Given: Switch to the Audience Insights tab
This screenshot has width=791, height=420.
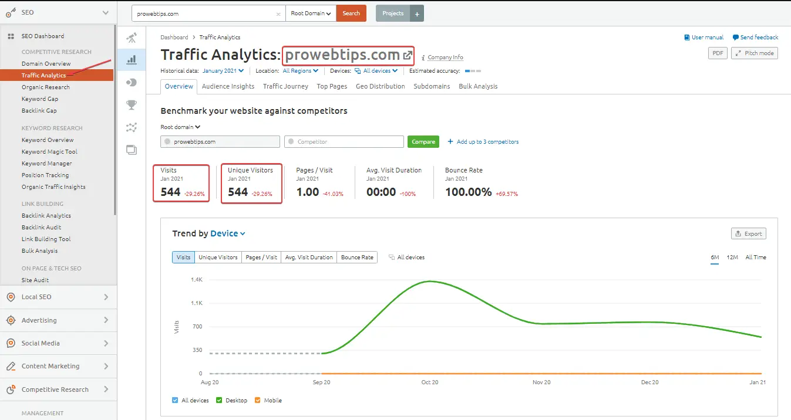Looking at the screenshot, I should coord(228,86).
